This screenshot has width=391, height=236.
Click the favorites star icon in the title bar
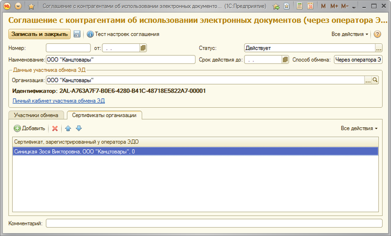tap(31, 6)
